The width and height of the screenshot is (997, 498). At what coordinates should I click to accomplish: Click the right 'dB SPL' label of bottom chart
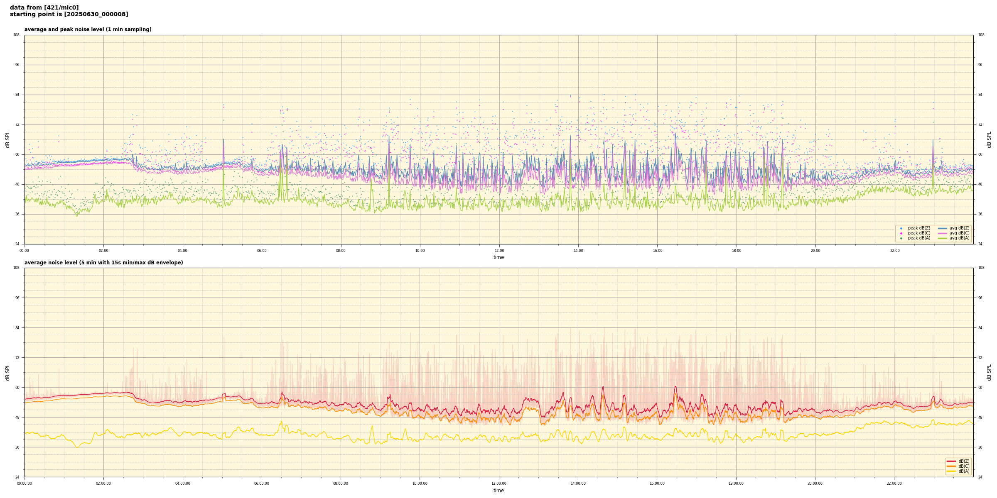point(989,372)
